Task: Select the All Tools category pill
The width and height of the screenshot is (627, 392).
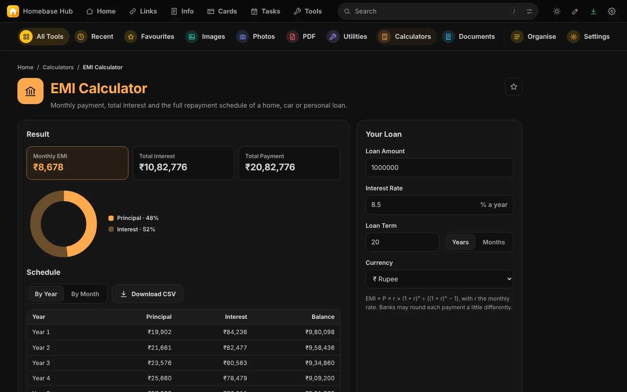Action: tap(44, 37)
